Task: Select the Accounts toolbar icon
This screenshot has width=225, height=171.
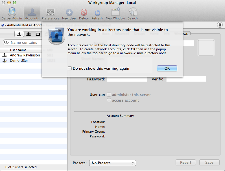Action: pos(32,14)
